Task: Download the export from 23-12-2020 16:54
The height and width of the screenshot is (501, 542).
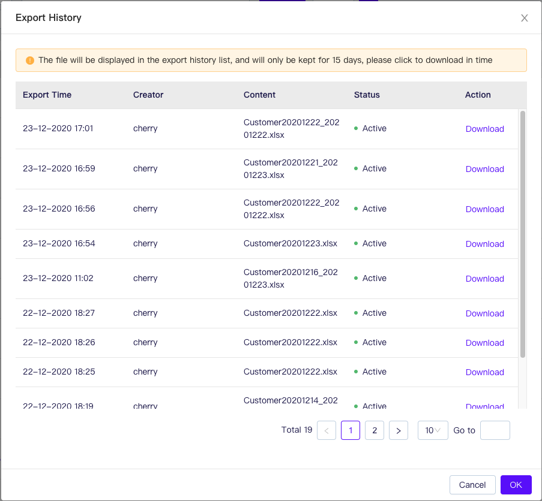Action: click(484, 244)
